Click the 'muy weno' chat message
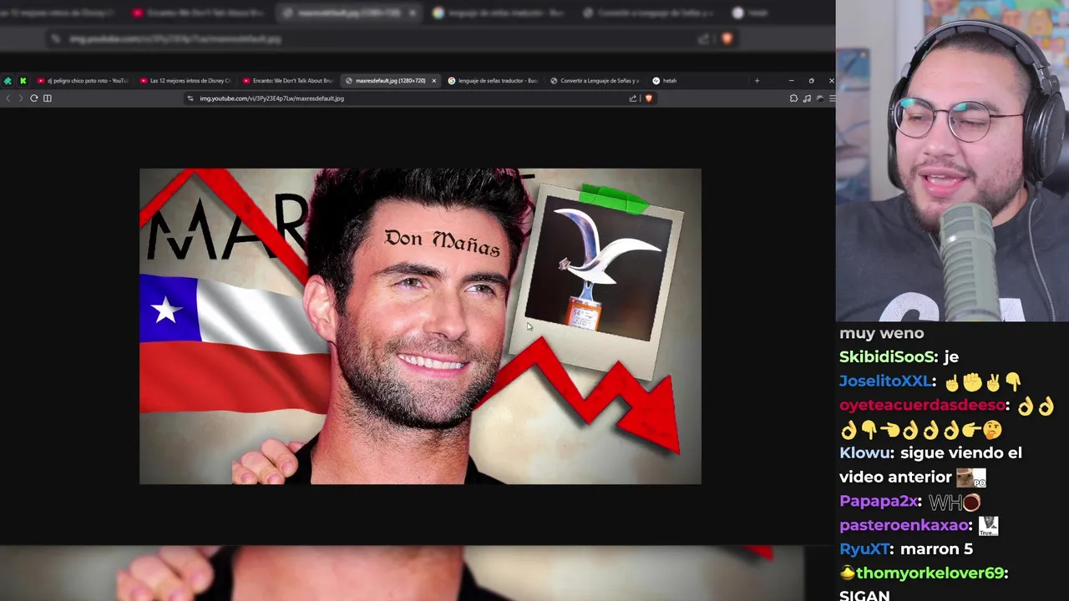Viewport: 1069px width, 601px height. [882, 333]
